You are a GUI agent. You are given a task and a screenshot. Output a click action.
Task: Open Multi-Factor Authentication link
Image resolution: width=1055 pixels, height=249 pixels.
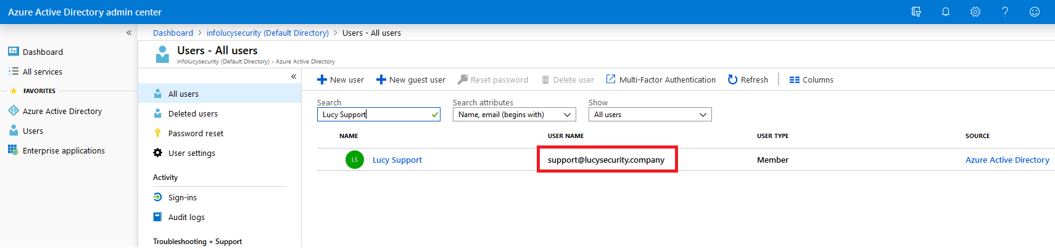[661, 80]
